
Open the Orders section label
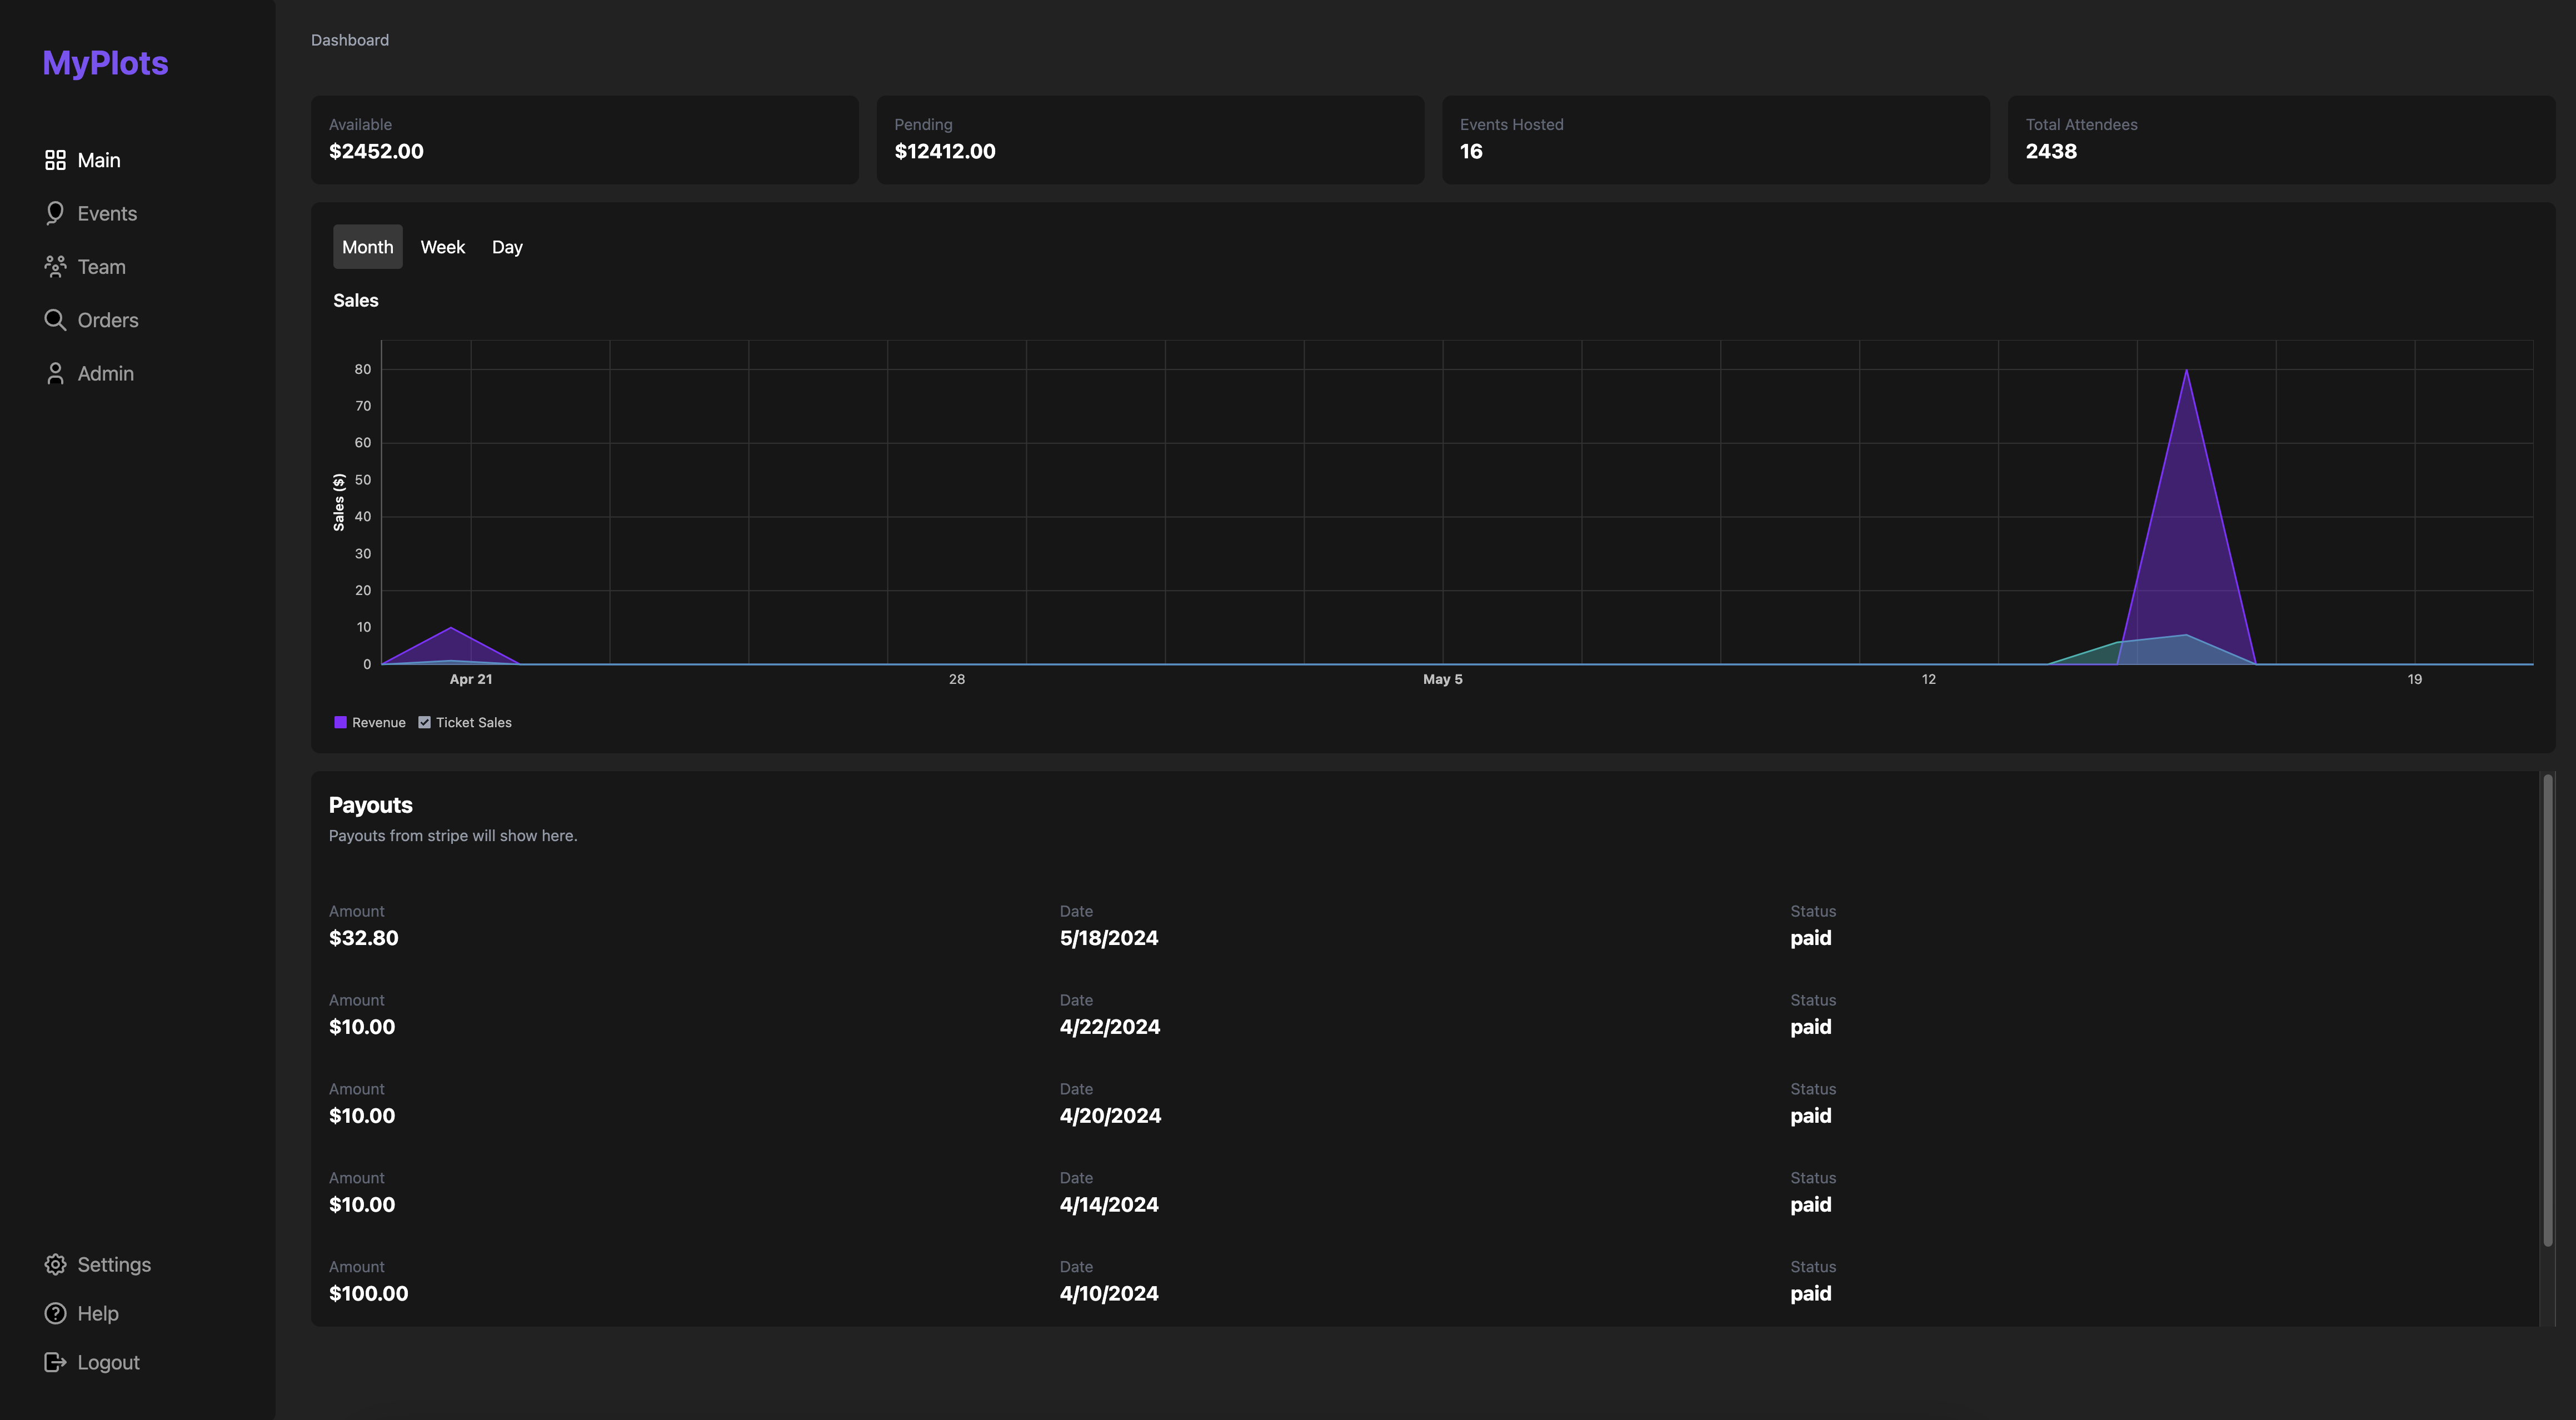coord(108,320)
